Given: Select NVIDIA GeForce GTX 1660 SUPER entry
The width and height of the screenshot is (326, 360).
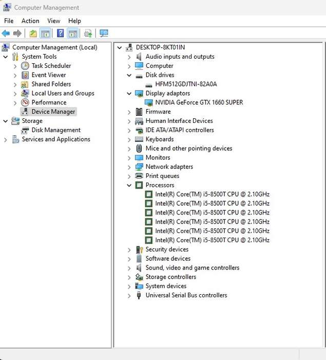Looking at the screenshot, I should click(199, 102).
